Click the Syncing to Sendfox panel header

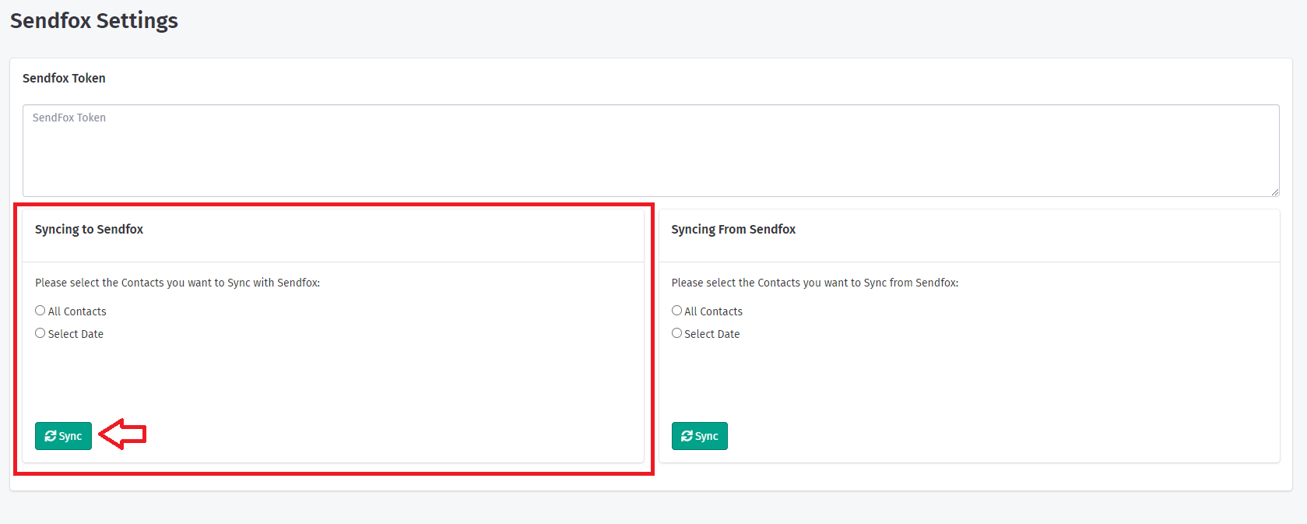click(90, 230)
